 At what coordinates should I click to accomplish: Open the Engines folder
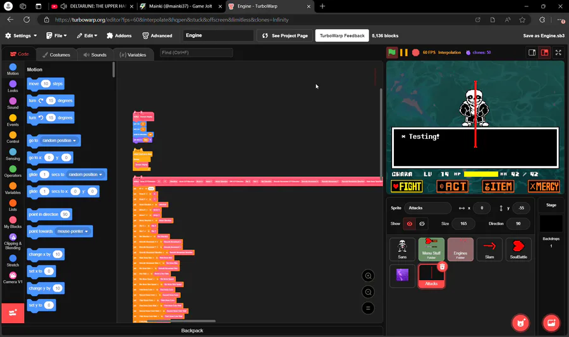460,249
